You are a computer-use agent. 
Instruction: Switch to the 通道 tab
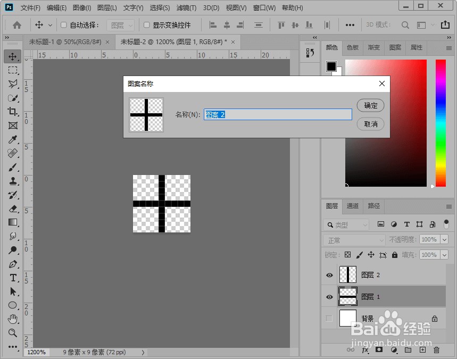[353, 206]
